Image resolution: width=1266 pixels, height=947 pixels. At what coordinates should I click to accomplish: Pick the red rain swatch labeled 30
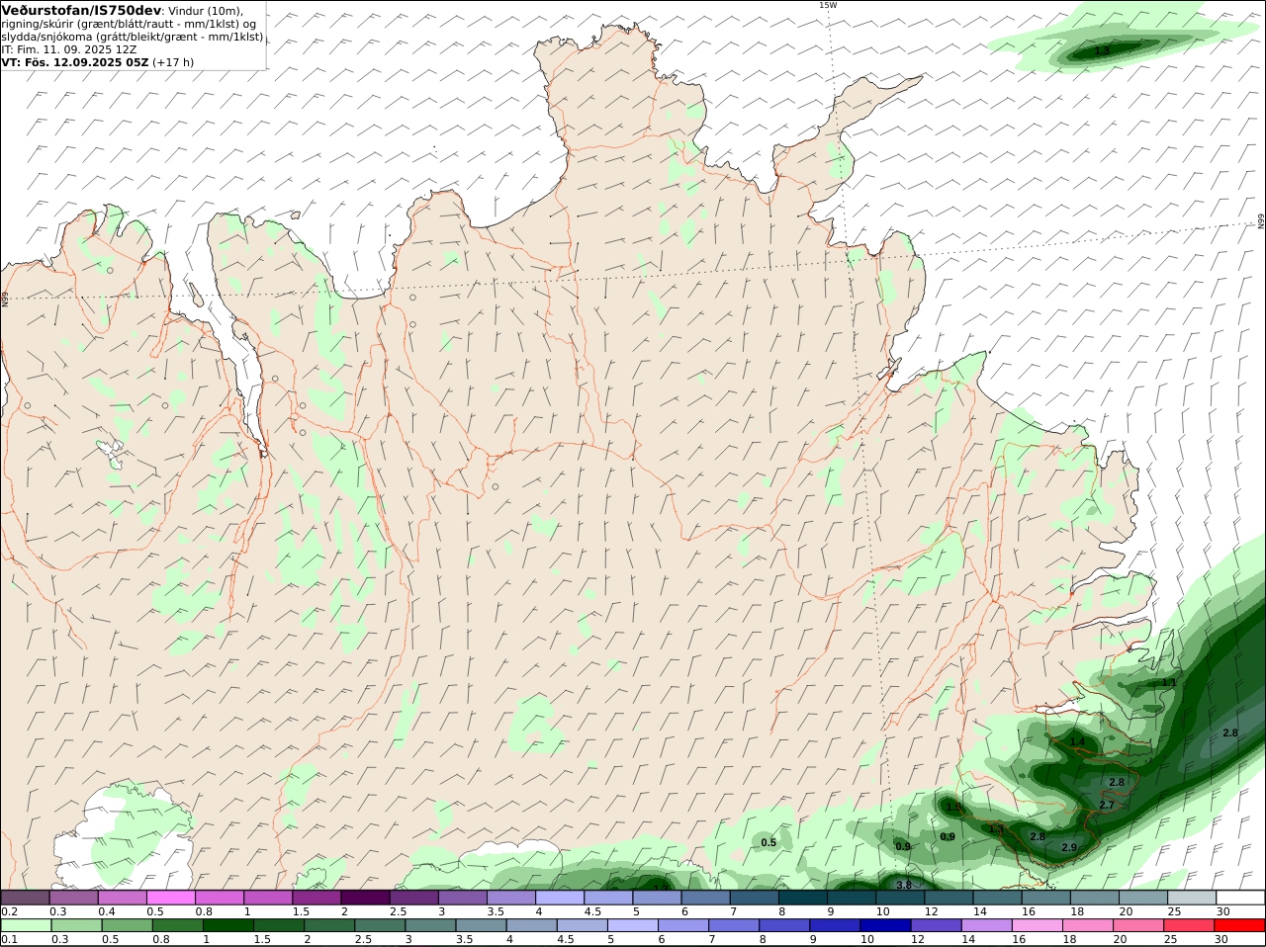[x=1239, y=925]
